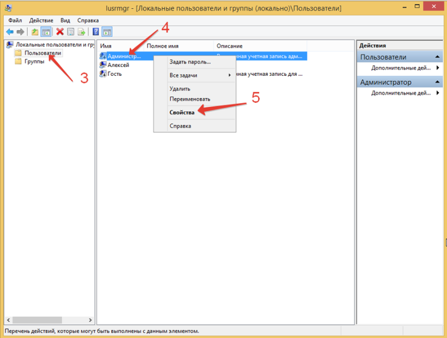This screenshot has width=447, height=338.
Task: Click the Export list toolbar icon
Action: click(x=82, y=31)
